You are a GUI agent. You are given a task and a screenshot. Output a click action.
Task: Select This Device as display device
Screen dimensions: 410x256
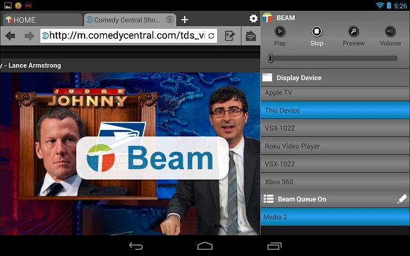335,110
